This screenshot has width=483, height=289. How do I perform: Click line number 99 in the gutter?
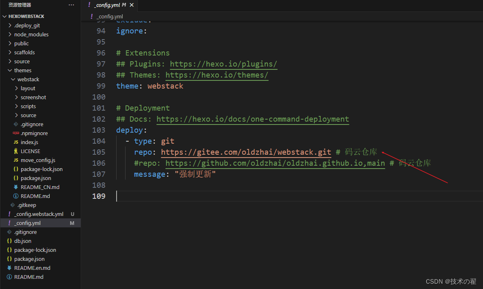pos(101,86)
